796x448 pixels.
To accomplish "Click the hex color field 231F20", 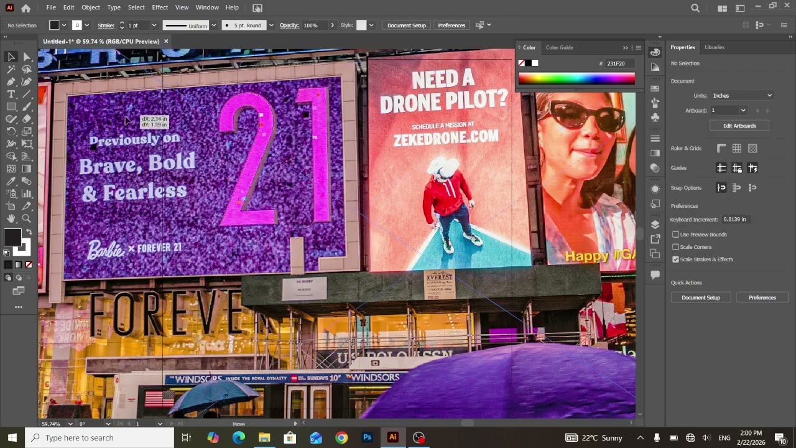I will 619,63.
